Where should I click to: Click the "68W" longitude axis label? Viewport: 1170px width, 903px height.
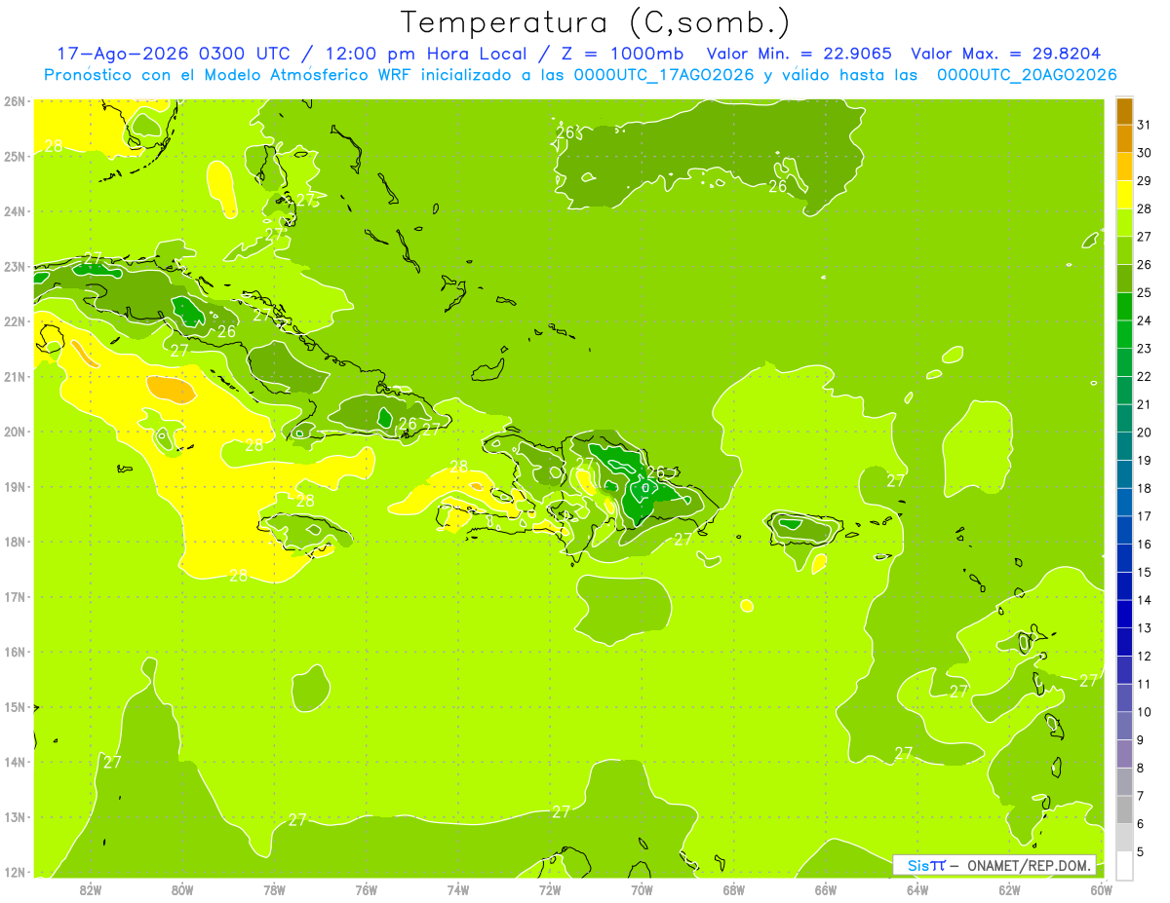734,889
